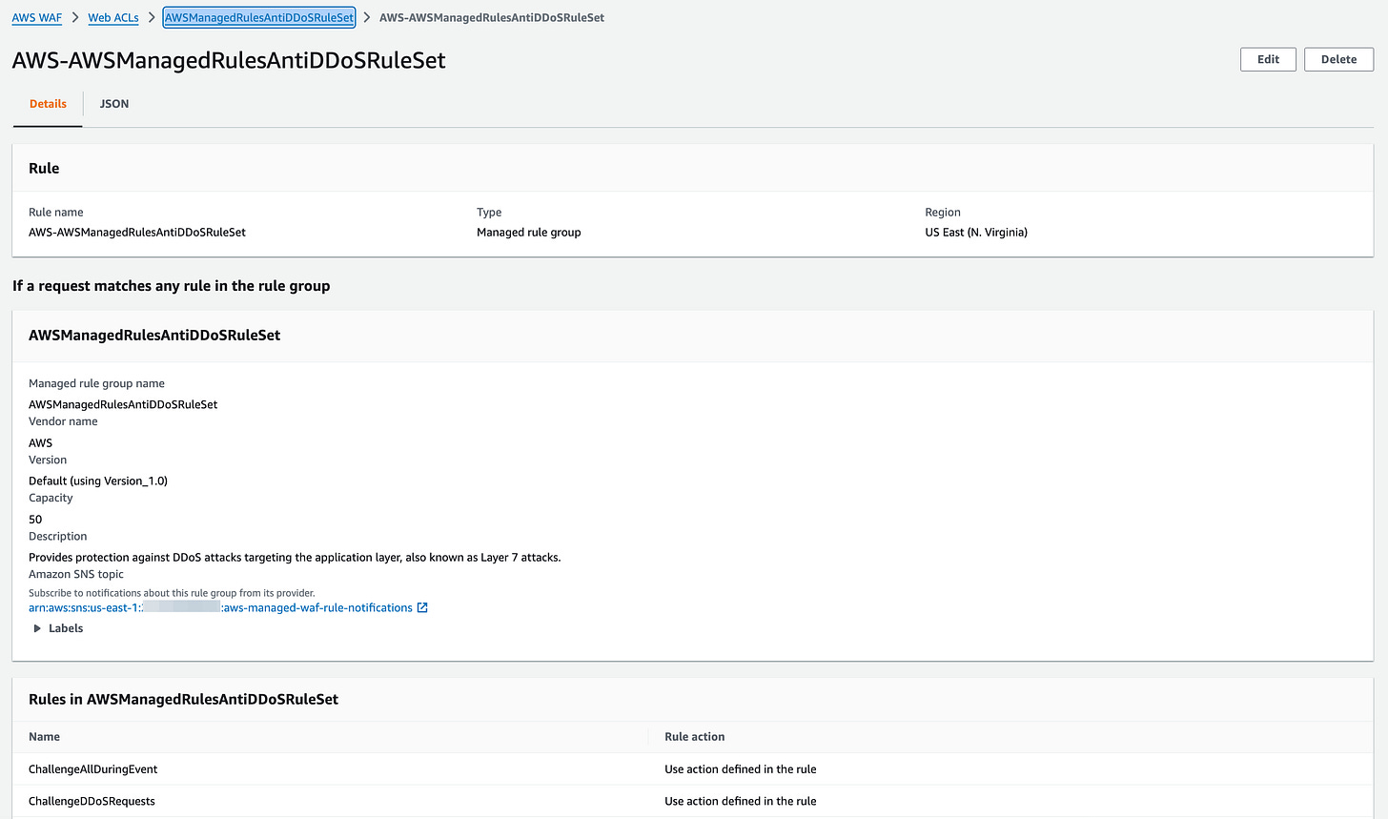Open the Web ACLs breadcrumb link
The height and width of the screenshot is (819, 1388).
(x=113, y=17)
